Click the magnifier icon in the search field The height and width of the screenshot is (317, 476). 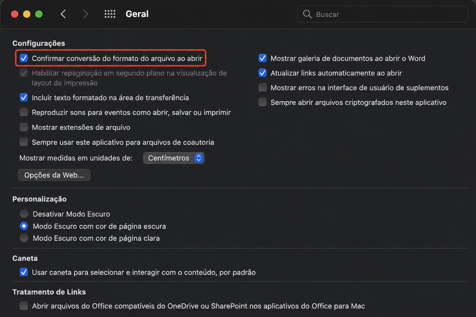click(x=307, y=14)
